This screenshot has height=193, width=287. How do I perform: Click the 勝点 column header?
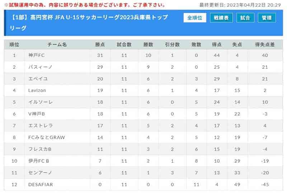pos(100,44)
